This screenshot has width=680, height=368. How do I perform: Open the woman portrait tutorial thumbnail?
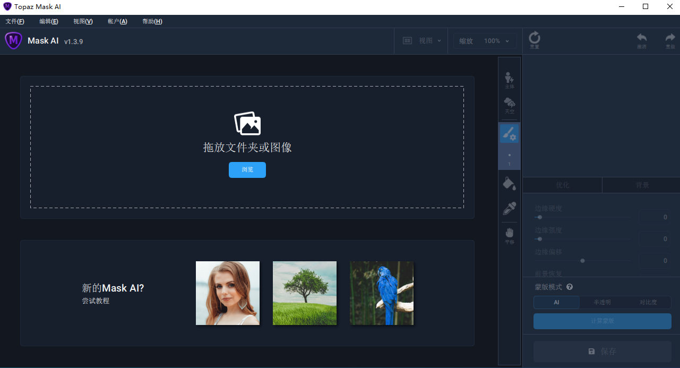[228, 293]
